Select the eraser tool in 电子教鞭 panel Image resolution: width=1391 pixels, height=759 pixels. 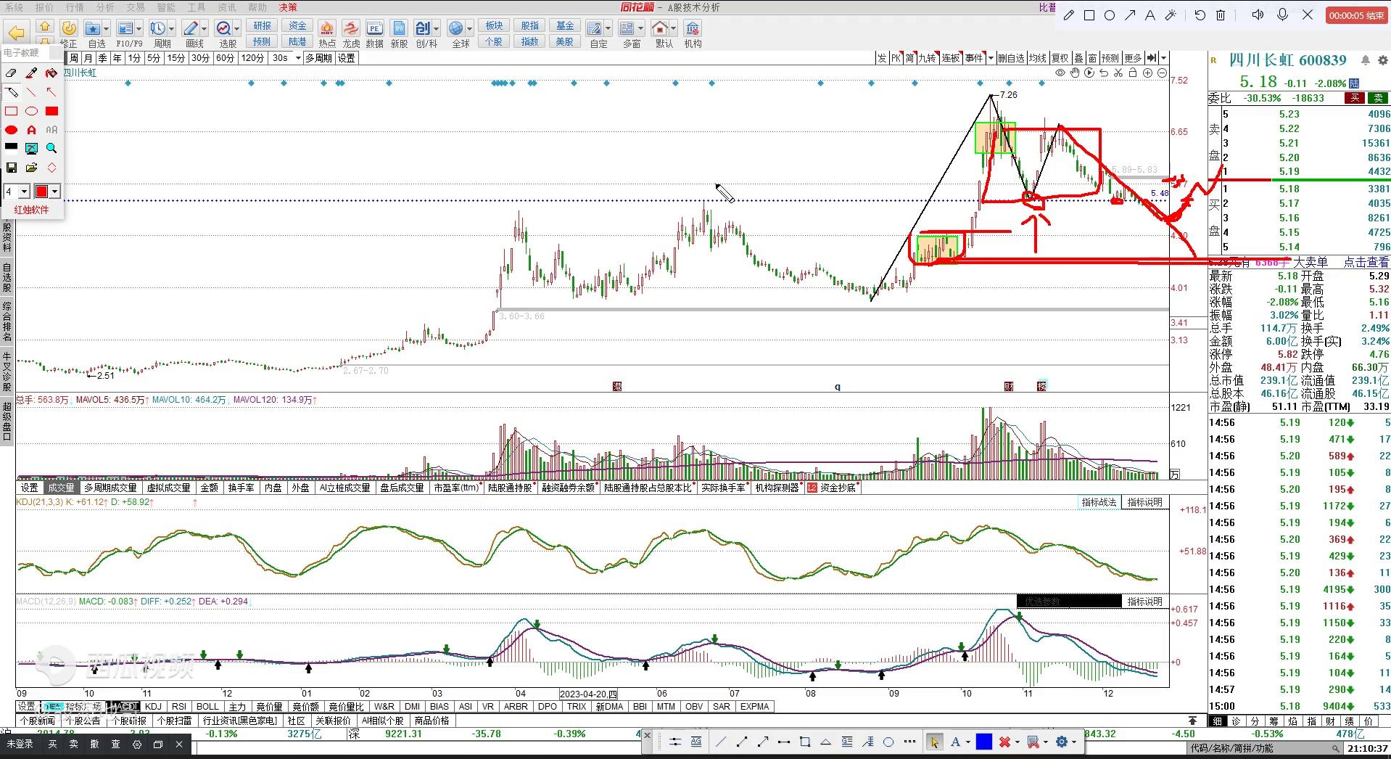point(11,73)
